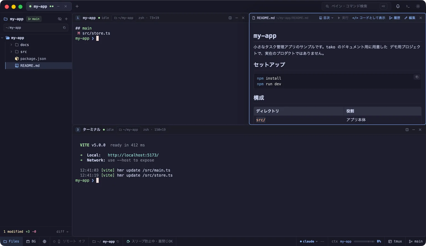Toggle リモート オフ remote switch

69,241
